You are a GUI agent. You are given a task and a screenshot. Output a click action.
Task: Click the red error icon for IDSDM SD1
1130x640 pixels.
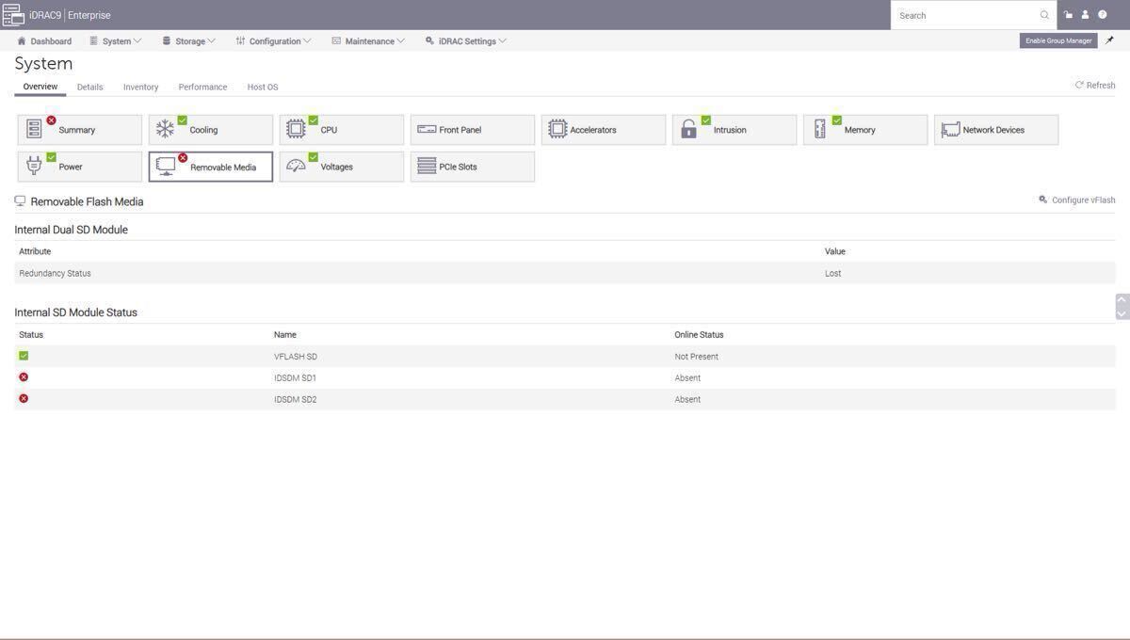click(24, 377)
